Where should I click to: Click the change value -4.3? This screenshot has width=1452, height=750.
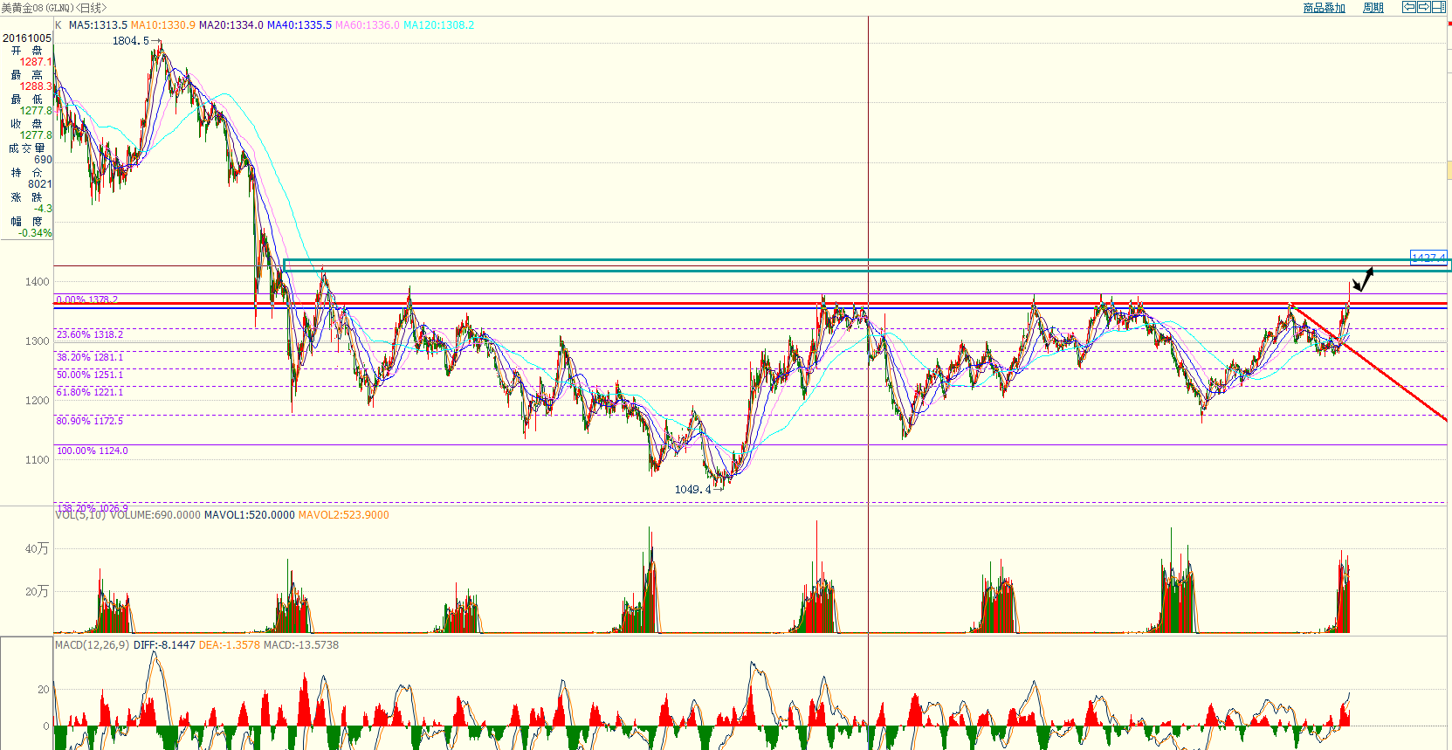pyautogui.click(x=44, y=209)
